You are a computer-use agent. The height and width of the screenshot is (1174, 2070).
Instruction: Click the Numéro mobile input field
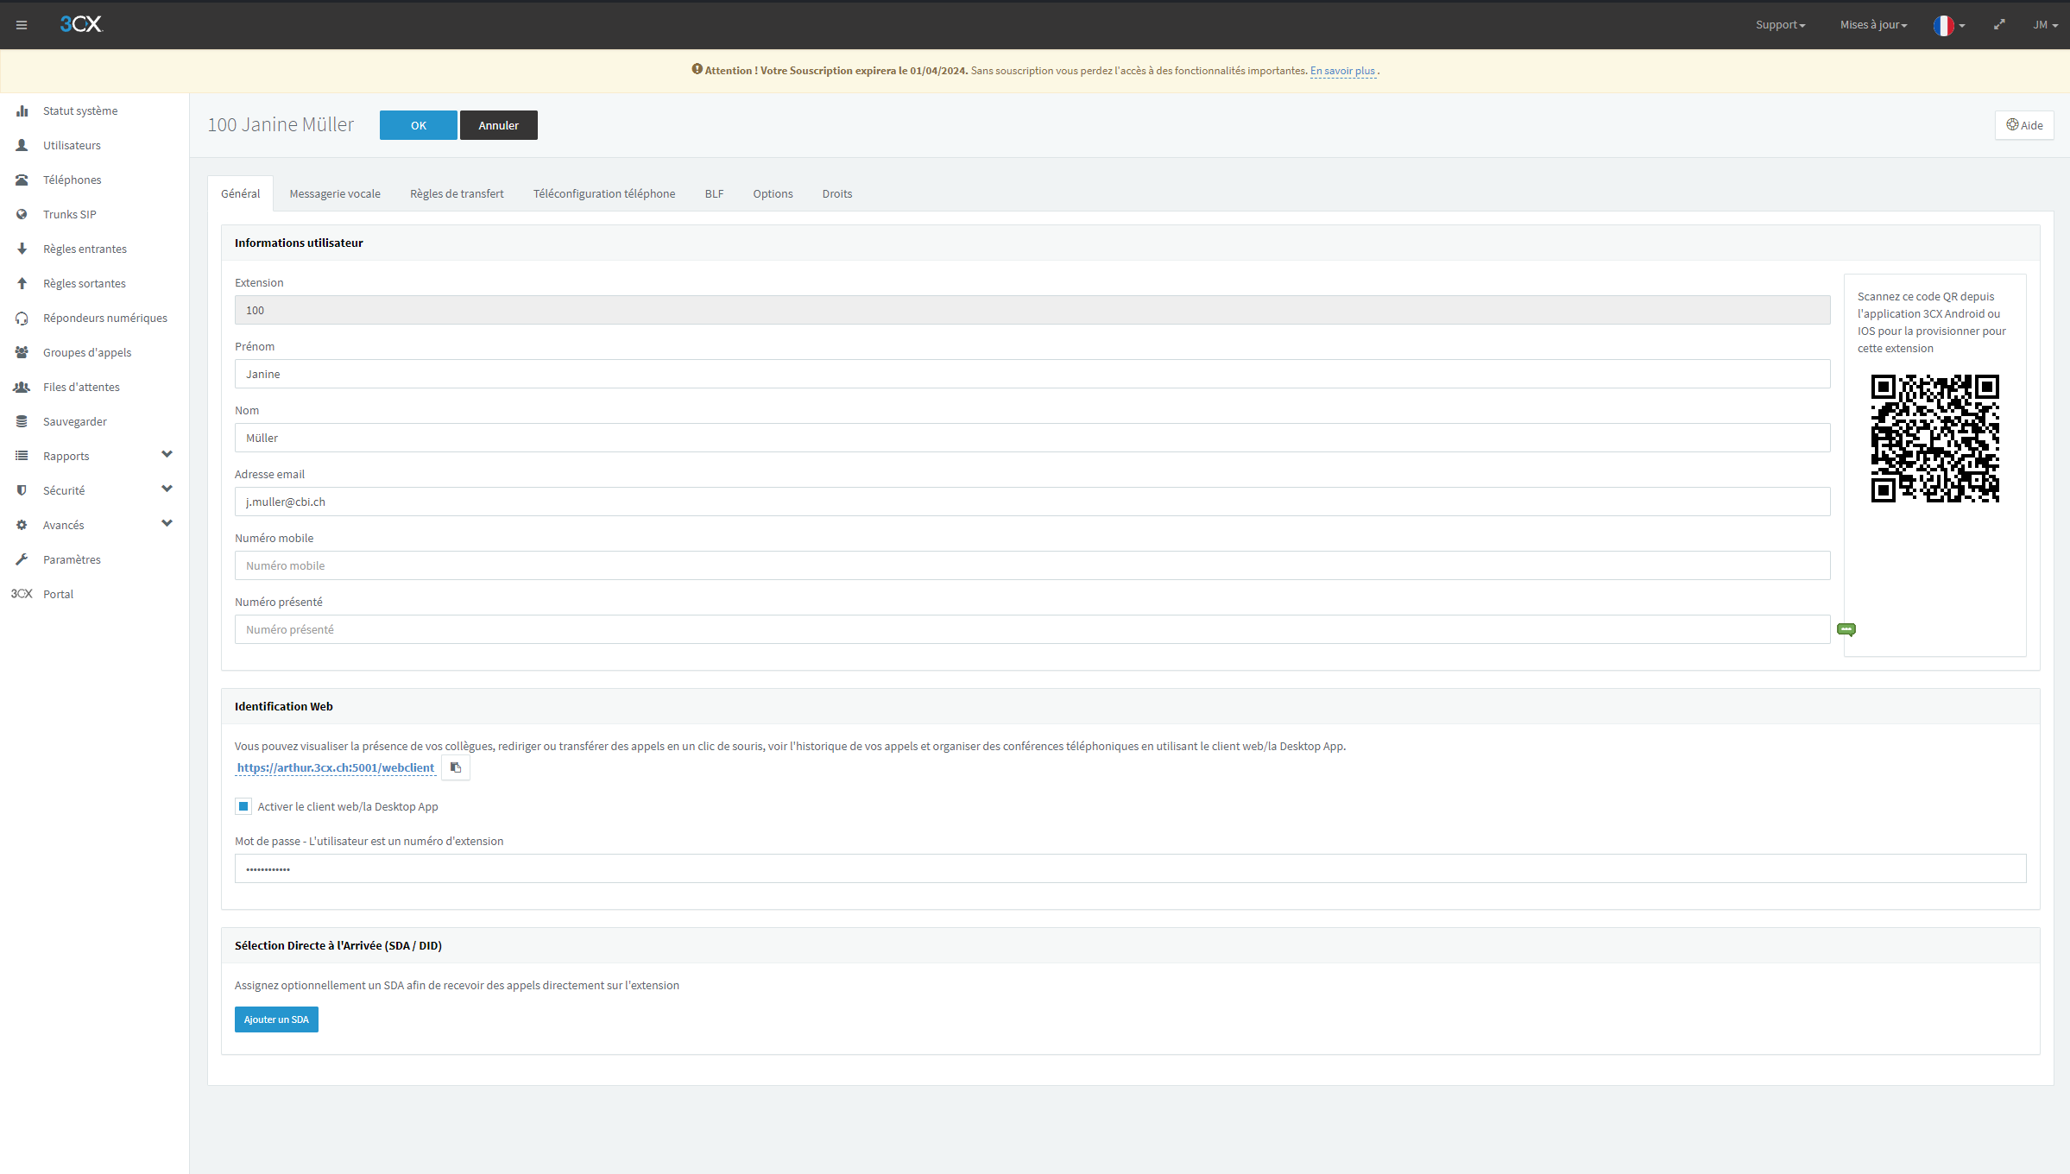(x=1032, y=565)
